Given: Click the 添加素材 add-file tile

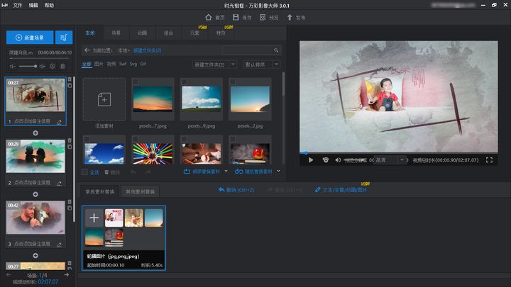Looking at the screenshot, I should (104, 99).
